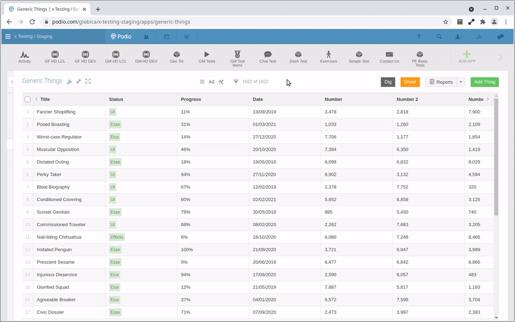
Task: Click the orange Sheet button
Action: (x=409, y=82)
